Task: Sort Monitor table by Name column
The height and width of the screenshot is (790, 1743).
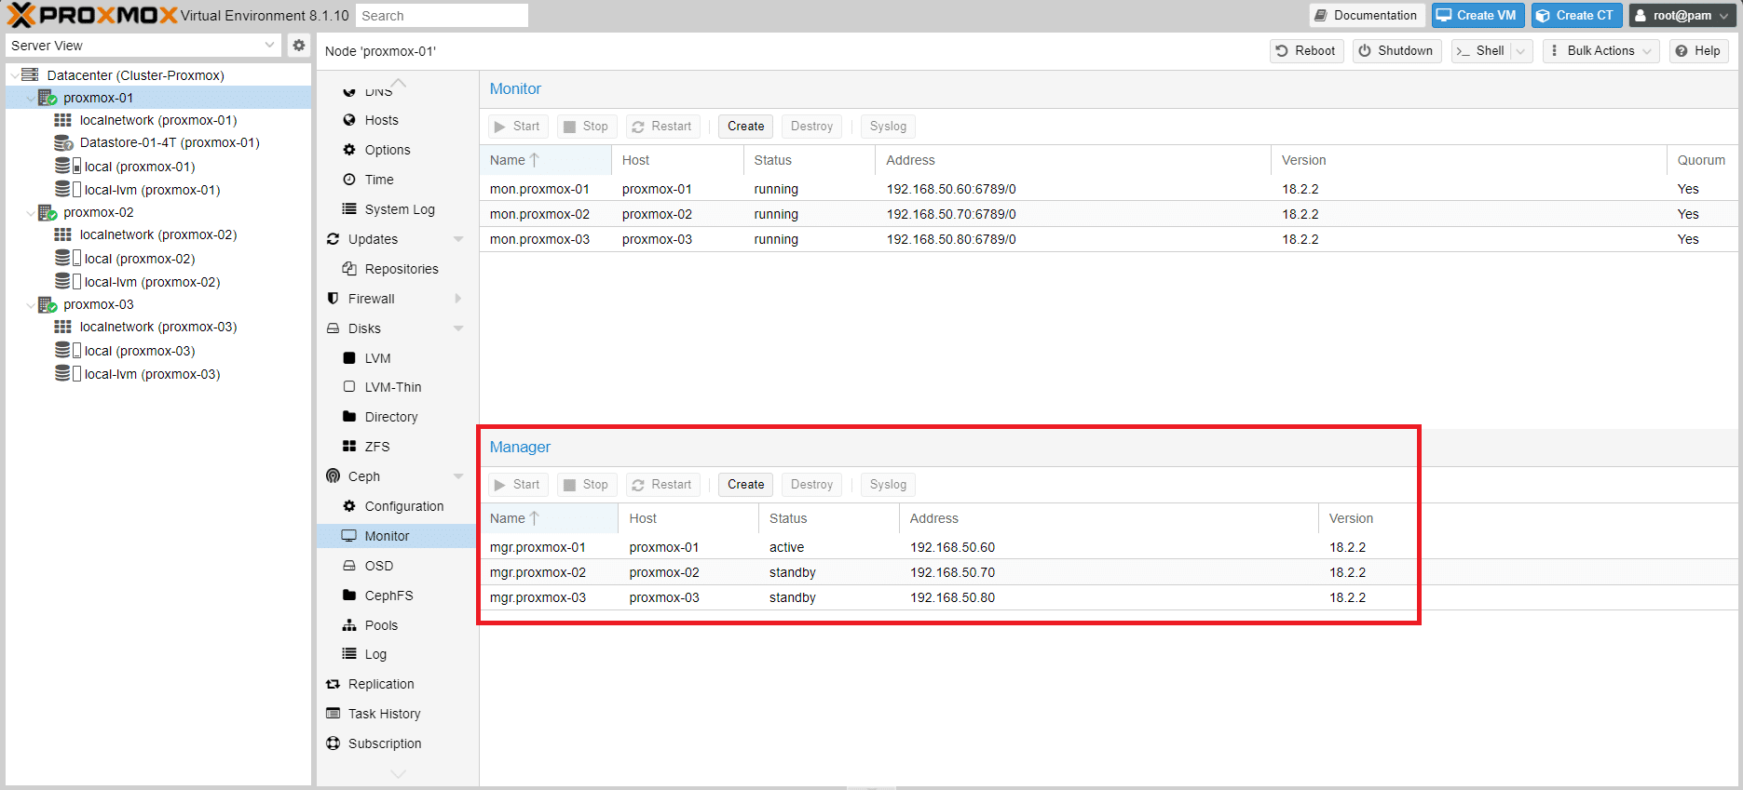Action: 546,160
